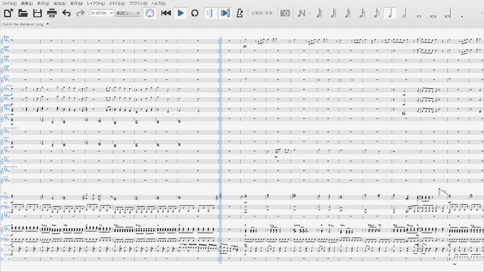Open the プラグイン(P) menu

(138, 3)
